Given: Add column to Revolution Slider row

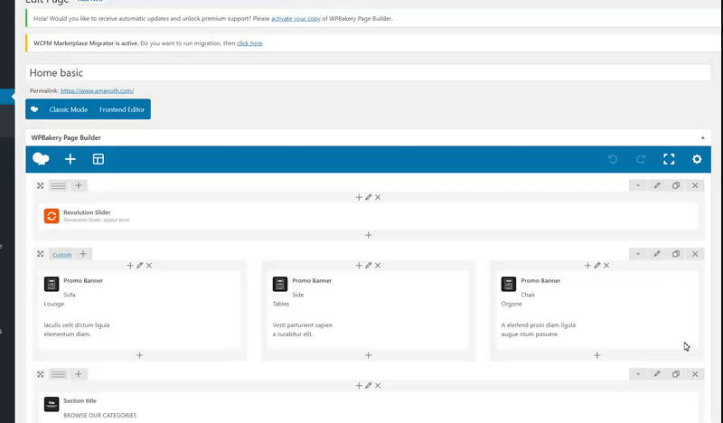Looking at the screenshot, I should click(79, 185).
